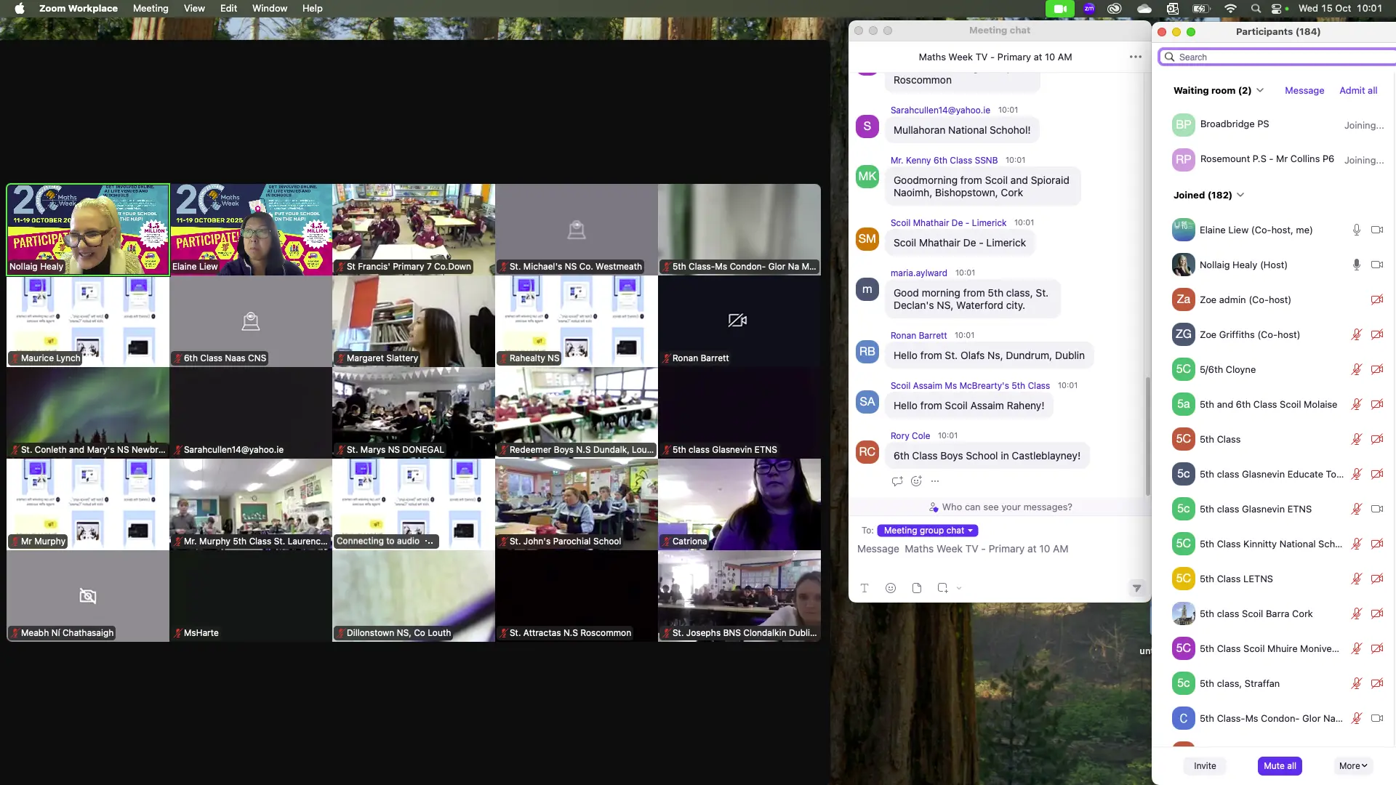Screen dimensions: 1396x785
Task: Open text formatting options in chat
Action: click(865, 588)
